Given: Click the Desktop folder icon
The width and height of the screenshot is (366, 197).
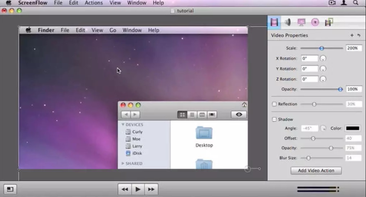Looking at the screenshot, I should [204, 133].
